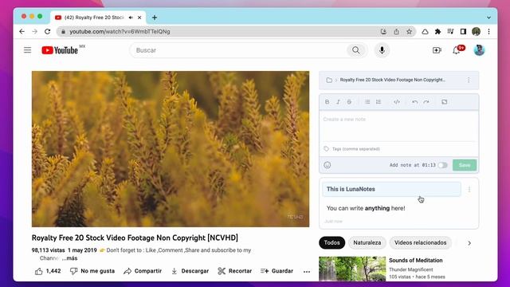Click the video player area
The image size is (510, 287).
coord(171,149)
